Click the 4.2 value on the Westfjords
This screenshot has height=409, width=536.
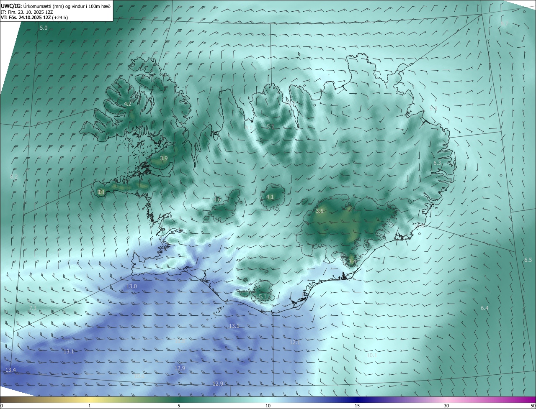128,104
